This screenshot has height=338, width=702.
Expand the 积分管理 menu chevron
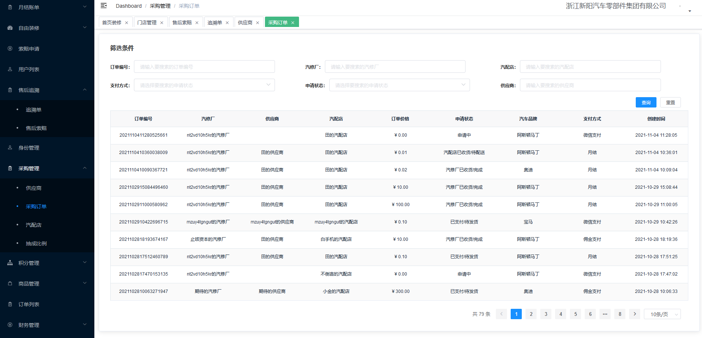tap(85, 262)
